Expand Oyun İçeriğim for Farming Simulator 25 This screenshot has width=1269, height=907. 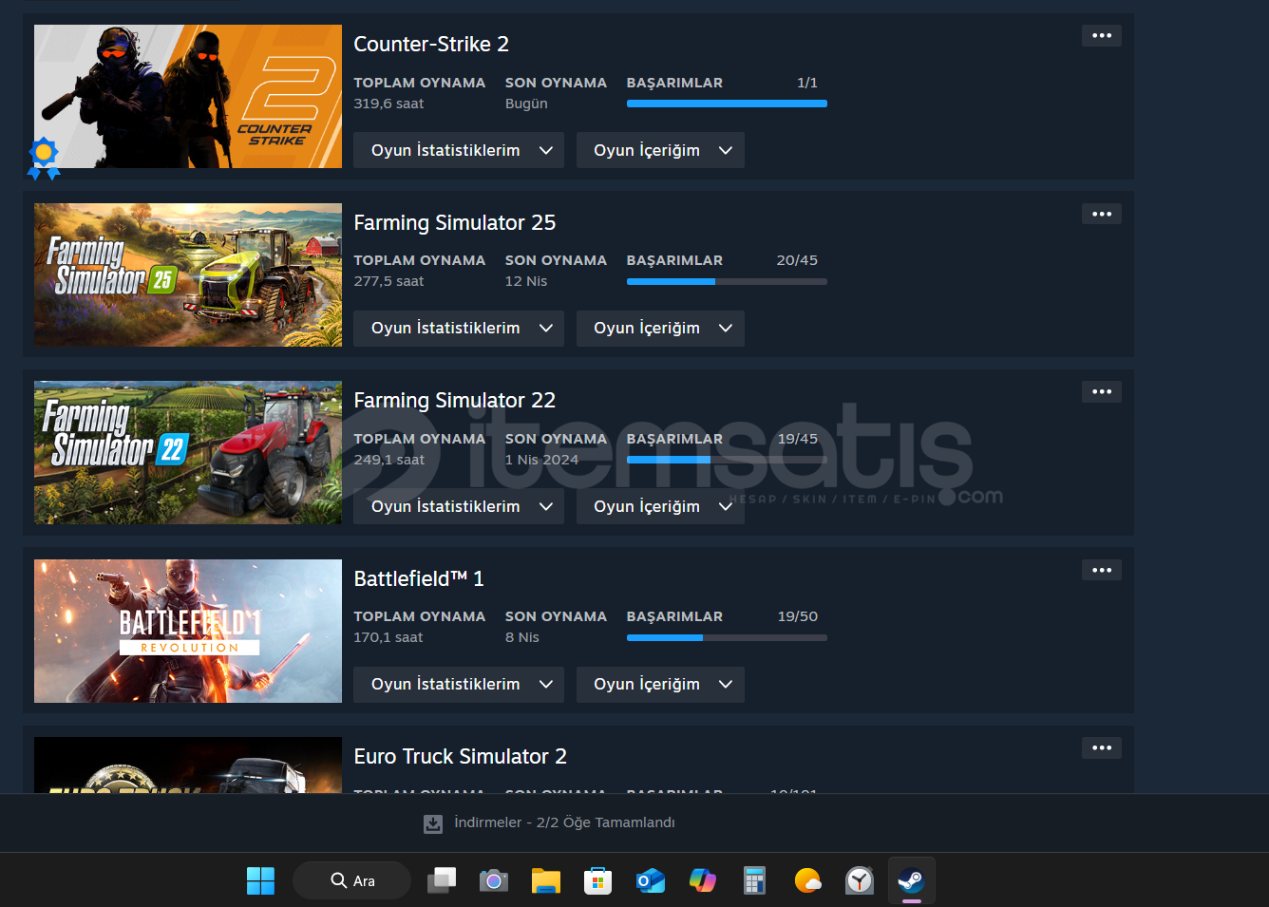tap(660, 328)
